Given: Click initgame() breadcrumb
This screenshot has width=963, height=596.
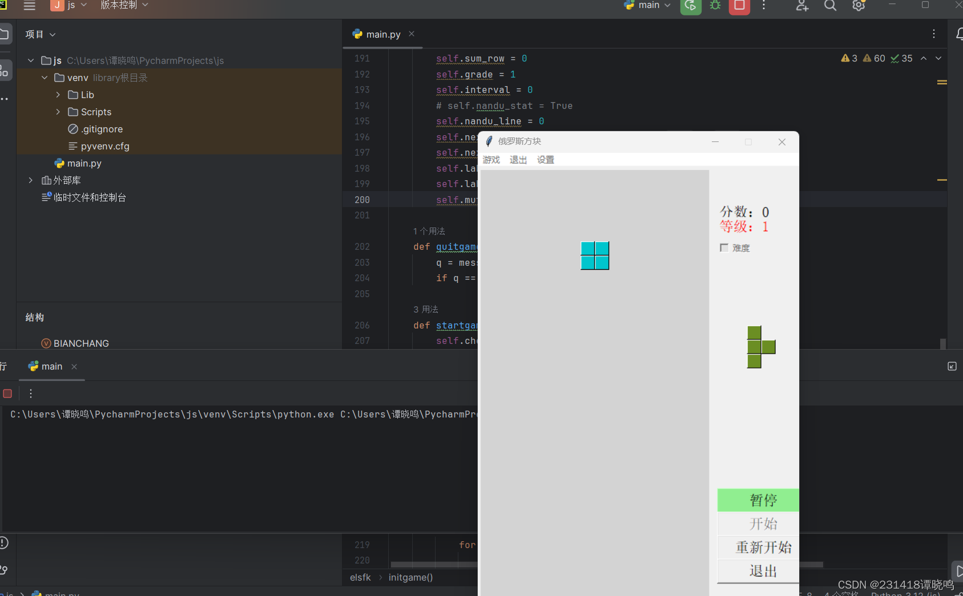Looking at the screenshot, I should pos(410,577).
